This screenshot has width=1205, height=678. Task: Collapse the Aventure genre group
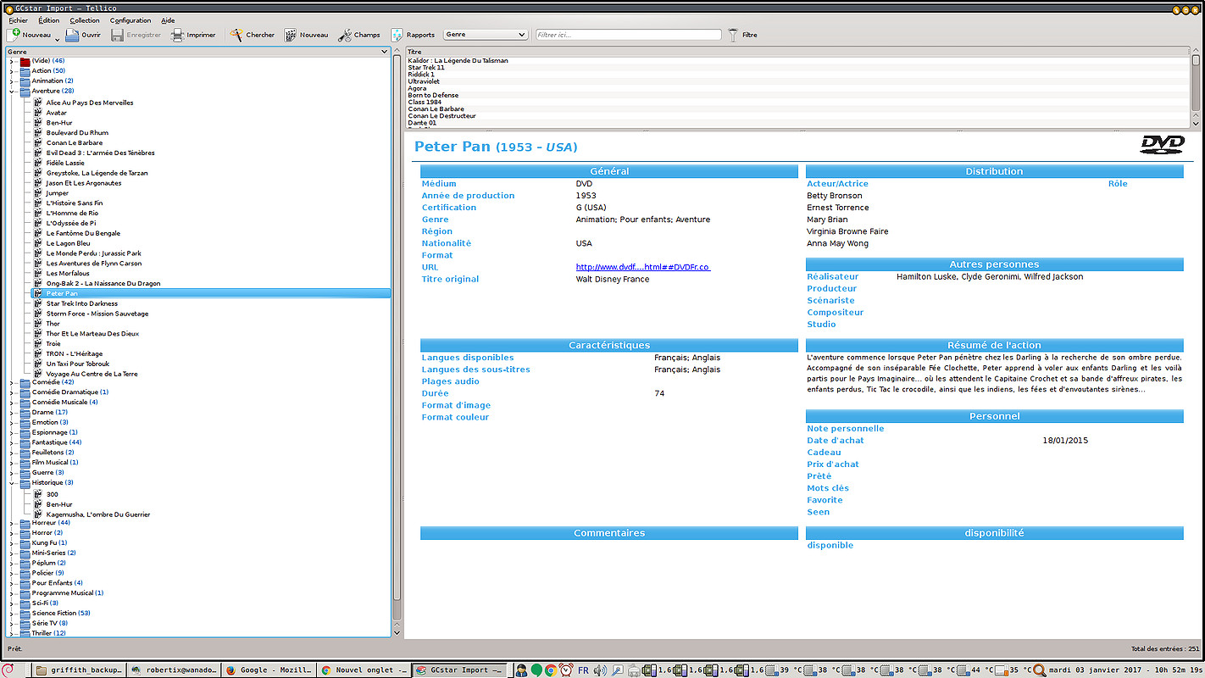tap(12, 91)
